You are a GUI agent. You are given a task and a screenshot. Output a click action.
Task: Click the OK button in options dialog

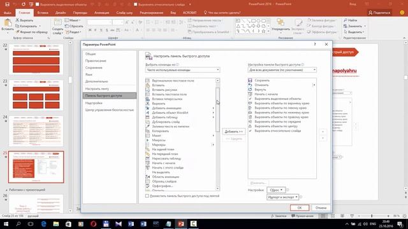click(300, 208)
